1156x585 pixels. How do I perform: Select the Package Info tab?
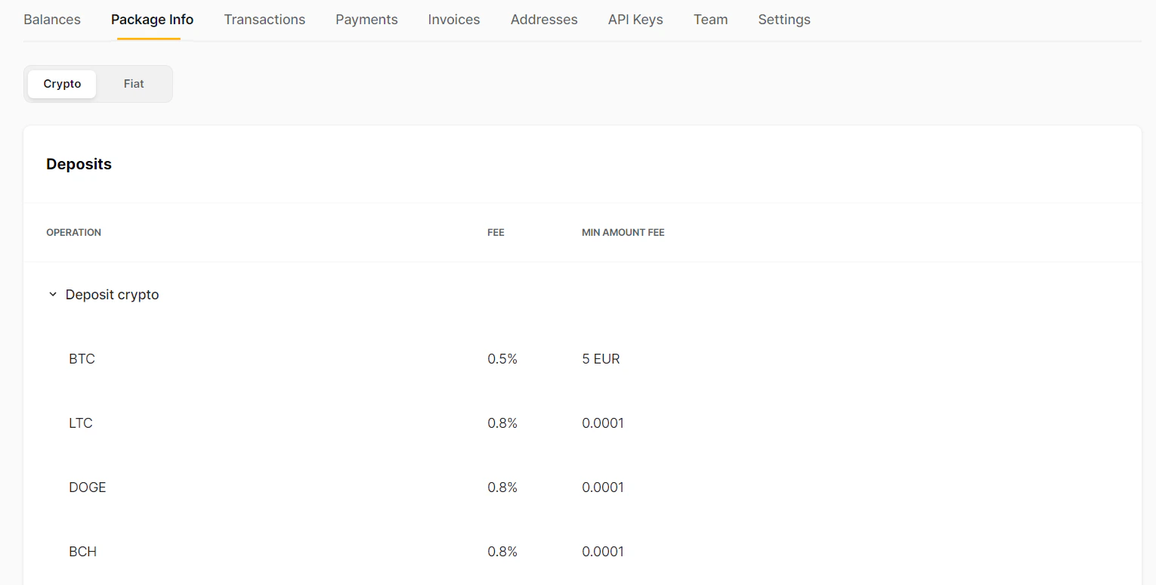click(x=152, y=20)
